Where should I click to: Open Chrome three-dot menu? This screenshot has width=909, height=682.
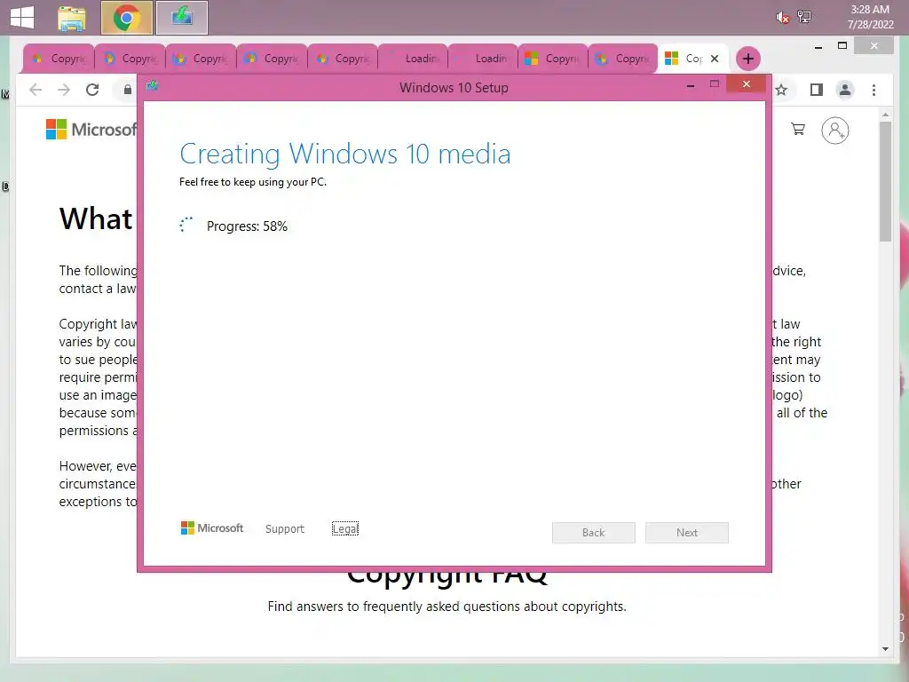[x=873, y=90]
